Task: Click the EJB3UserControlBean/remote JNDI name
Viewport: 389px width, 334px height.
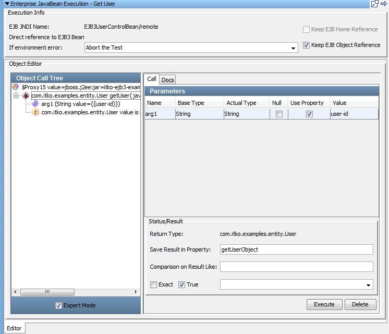Action: 121,27
